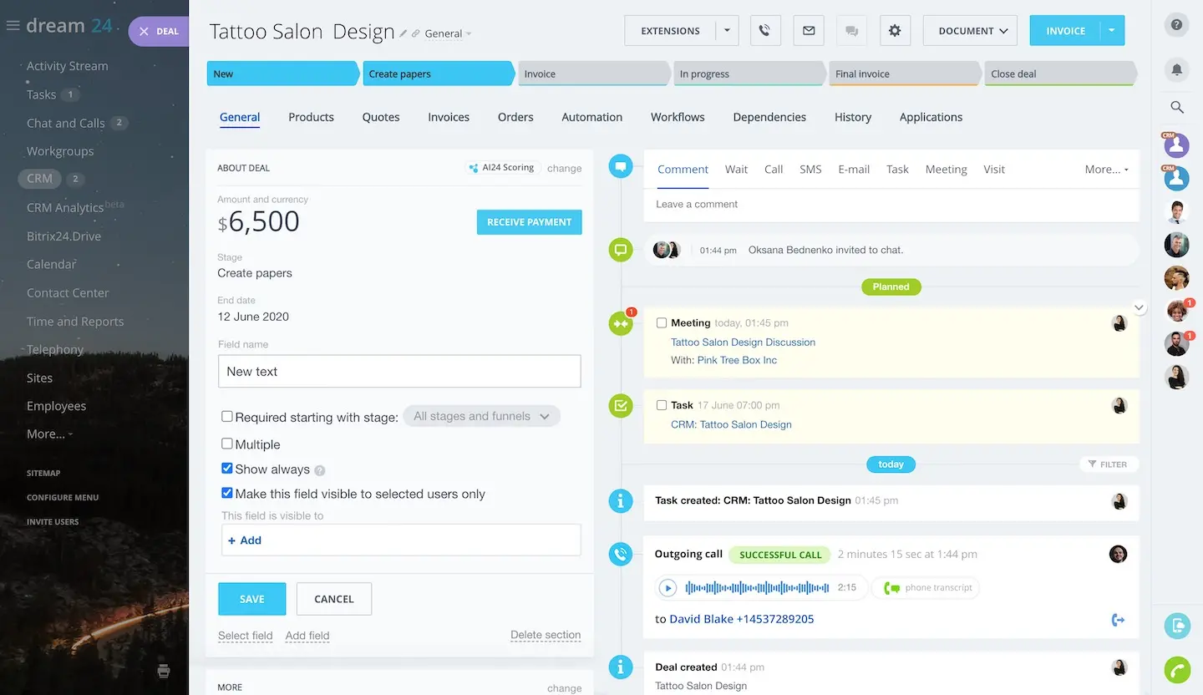The height and width of the screenshot is (695, 1203).
Task: Open the Document dropdown
Action: coord(970,31)
